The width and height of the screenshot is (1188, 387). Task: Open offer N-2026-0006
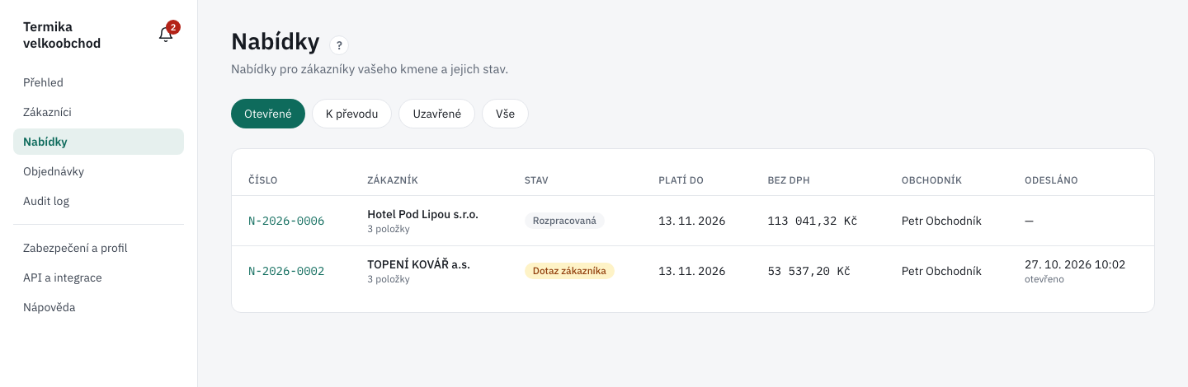click(x=286, y=221)
